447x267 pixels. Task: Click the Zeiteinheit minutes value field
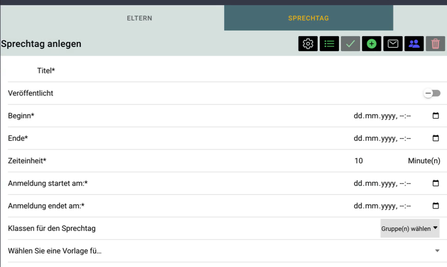coord(376,161)
